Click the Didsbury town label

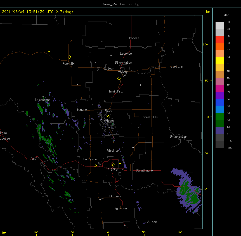(x=107, y=121)
